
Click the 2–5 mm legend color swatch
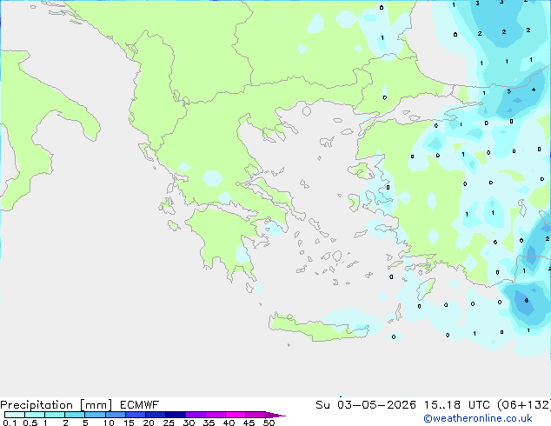[75, 415]
